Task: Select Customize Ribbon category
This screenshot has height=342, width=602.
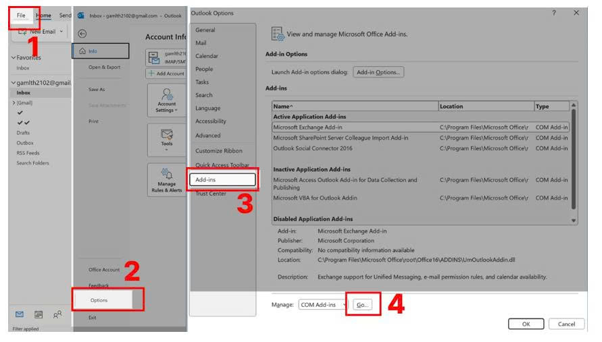Action: click(x=219, y=150)
